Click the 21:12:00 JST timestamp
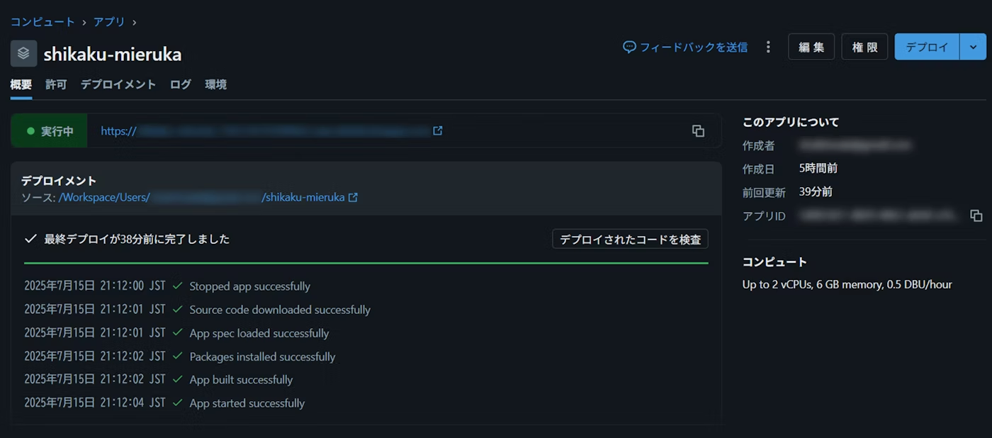 133,286
